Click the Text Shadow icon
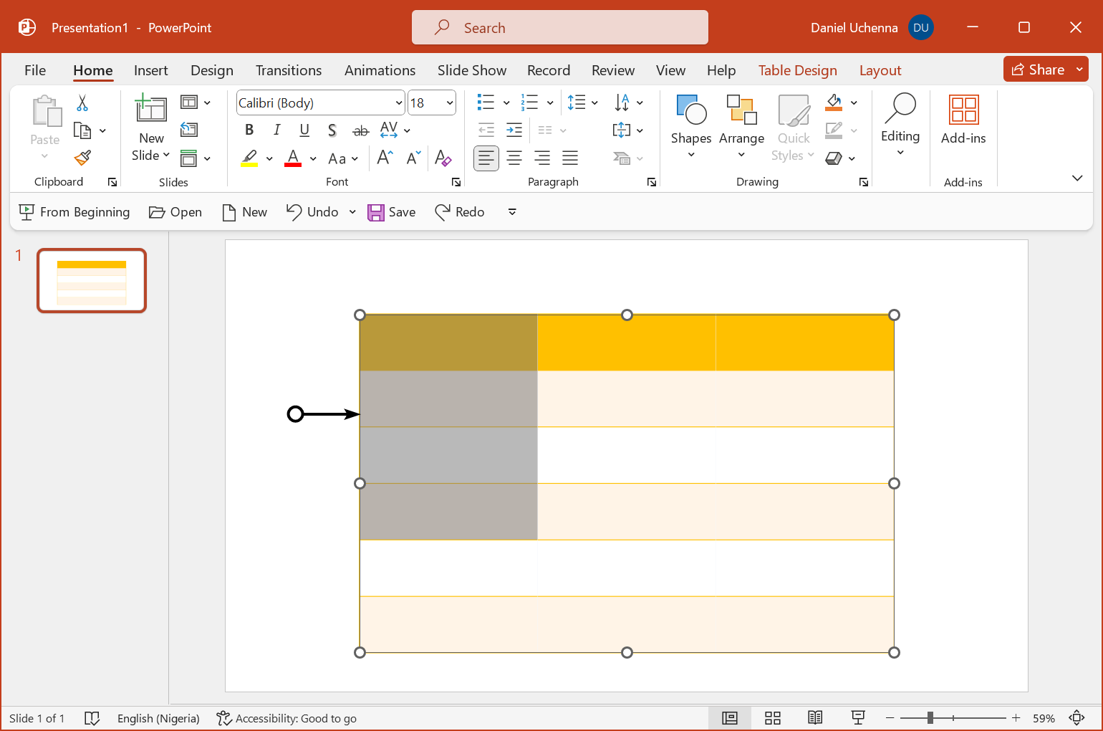This screenshot has height=731, width=1103. coord(332,130)
